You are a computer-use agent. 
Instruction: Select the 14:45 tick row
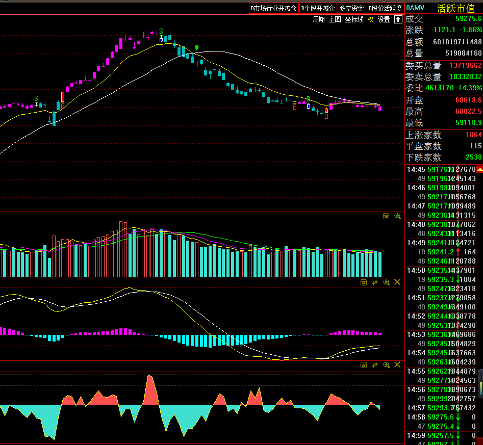(441, 169)
